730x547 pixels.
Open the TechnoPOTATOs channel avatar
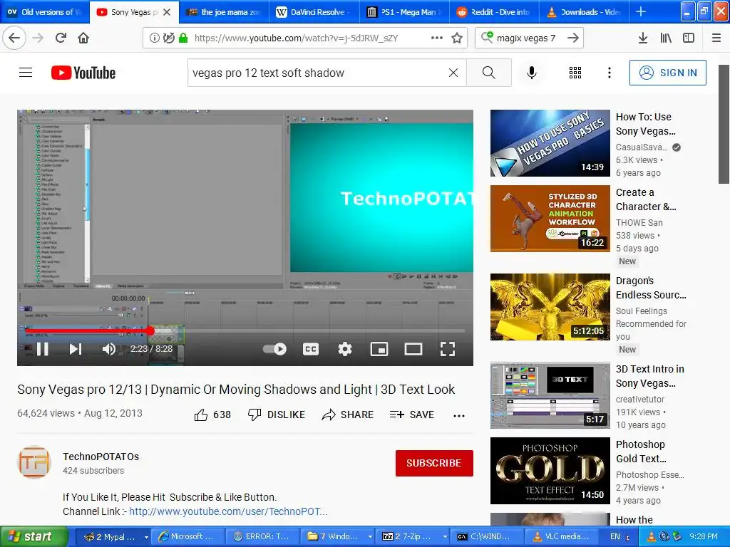point(34,462)
